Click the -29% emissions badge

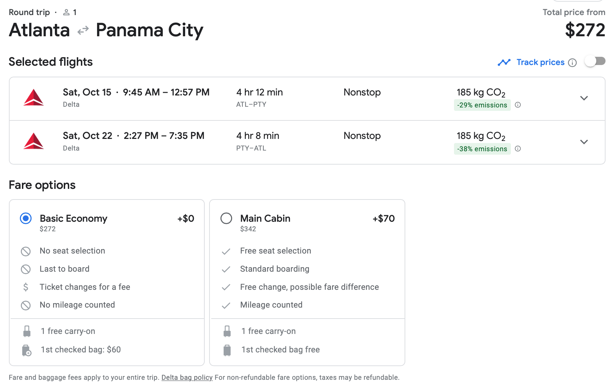482,105
